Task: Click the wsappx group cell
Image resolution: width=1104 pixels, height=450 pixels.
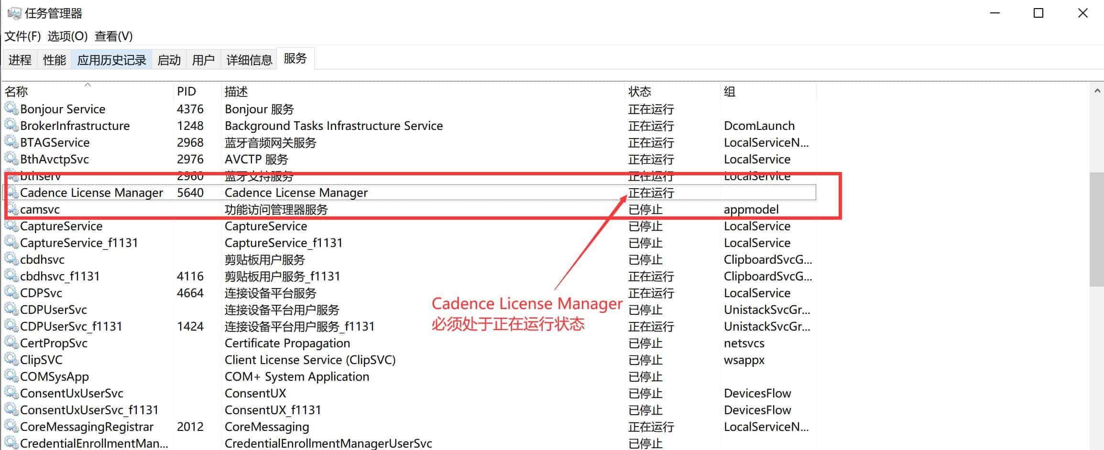Action: click(x=744, y=360)
